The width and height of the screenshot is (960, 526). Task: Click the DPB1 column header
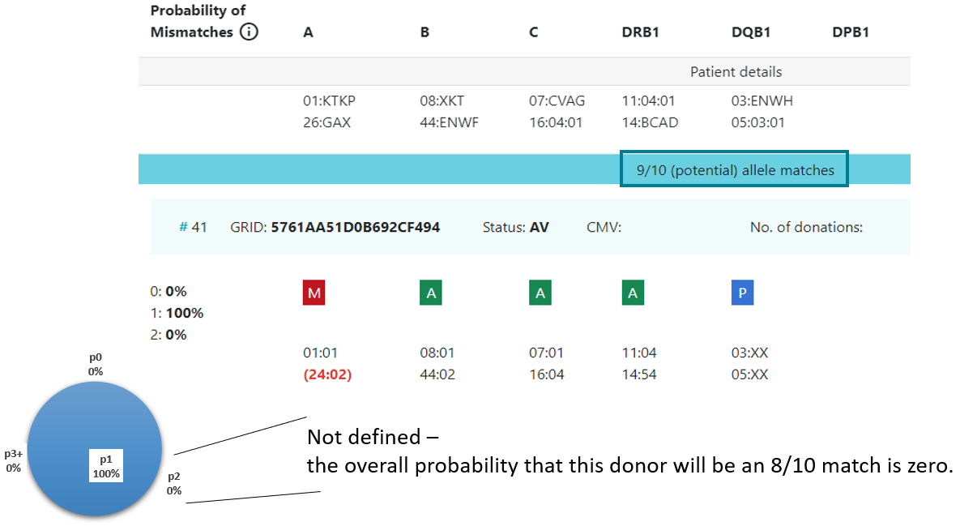pyautogui.click(x=851, y=32)
